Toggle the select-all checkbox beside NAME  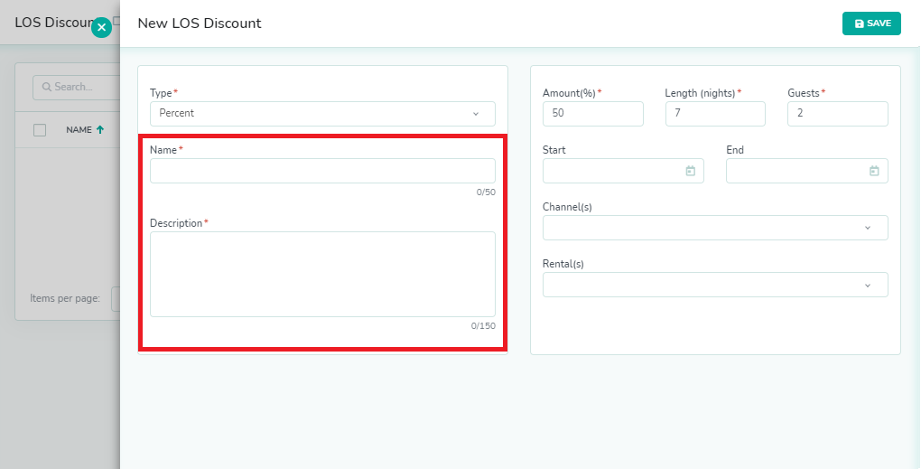pyautogui.click(x=40, y=130)
